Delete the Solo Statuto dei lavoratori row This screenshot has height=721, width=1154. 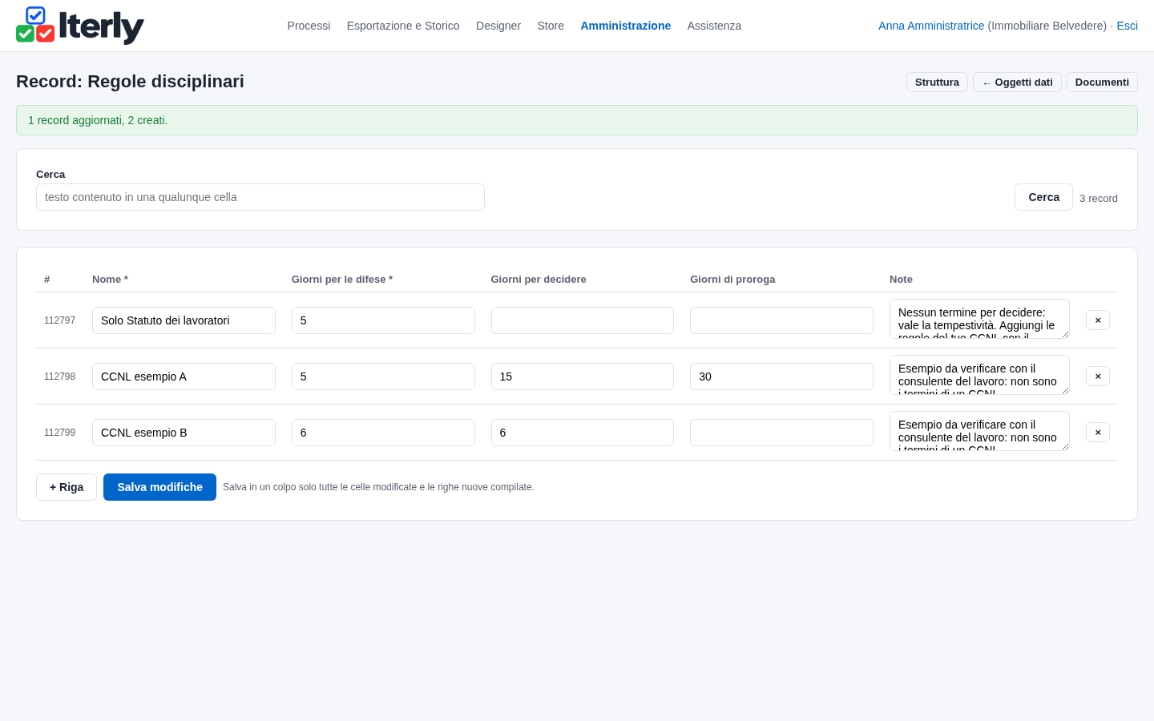coord(1098,320)
